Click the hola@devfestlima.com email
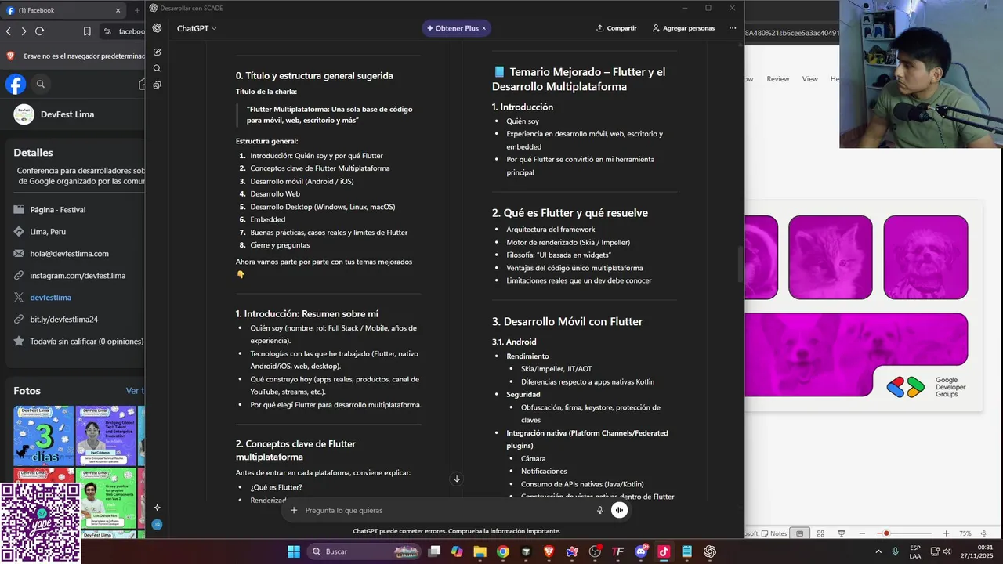1003x564 pixels. [x=69, y=254]
